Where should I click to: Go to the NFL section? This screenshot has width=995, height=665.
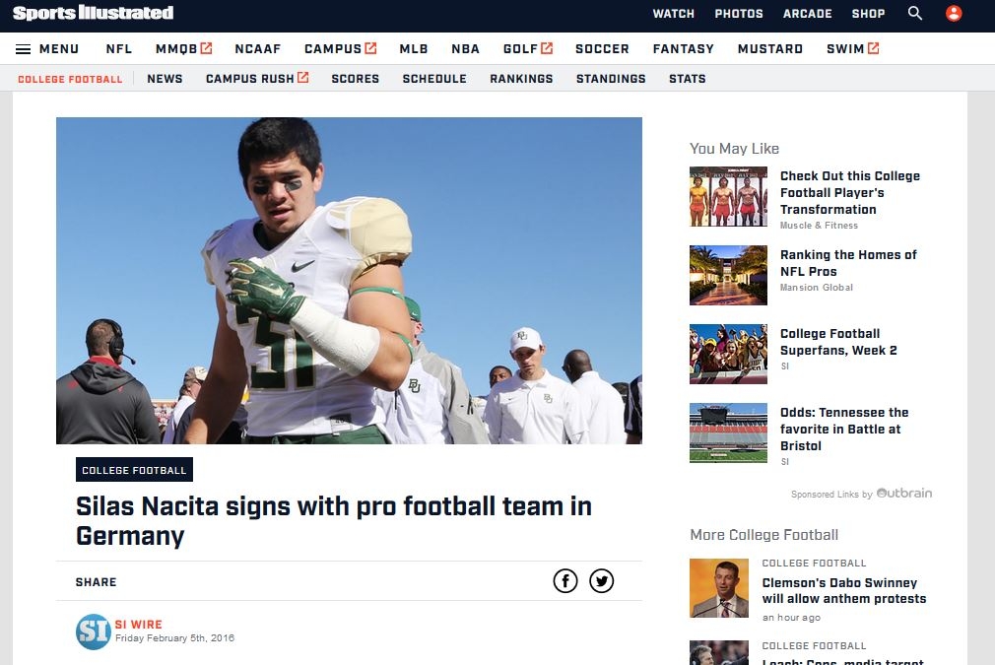tap(118, 49)
